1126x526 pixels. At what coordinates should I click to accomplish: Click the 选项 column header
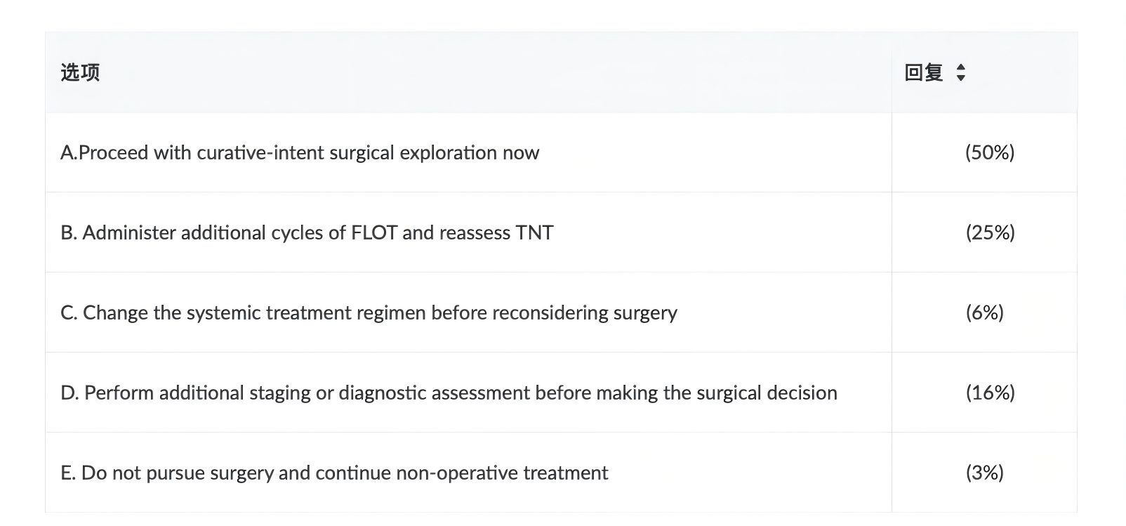point(80,72)
